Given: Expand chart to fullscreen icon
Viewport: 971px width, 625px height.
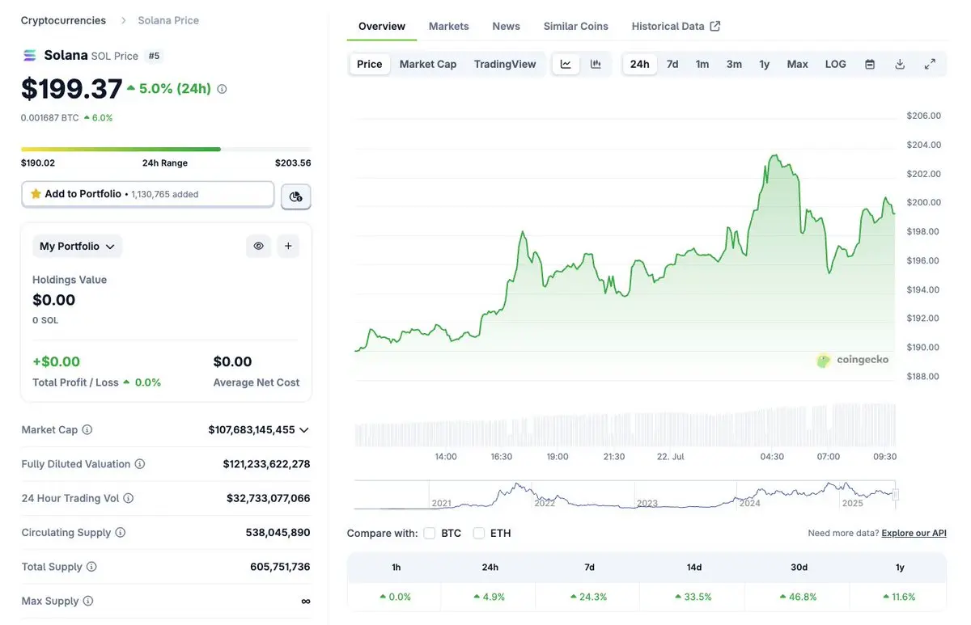Looking at the screenshot, I should (930, 64).
